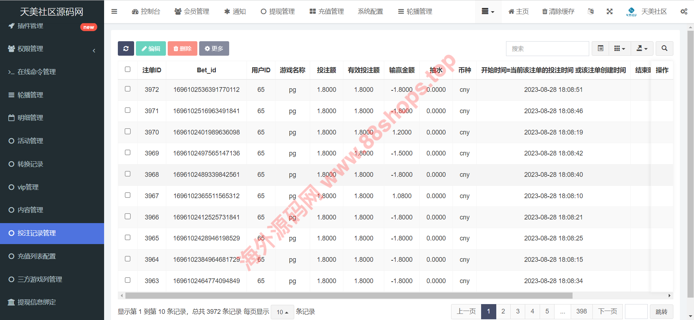Open 会员管理 in top navigation
Screen dimensions: 694x320
click(x=192, y=12)
